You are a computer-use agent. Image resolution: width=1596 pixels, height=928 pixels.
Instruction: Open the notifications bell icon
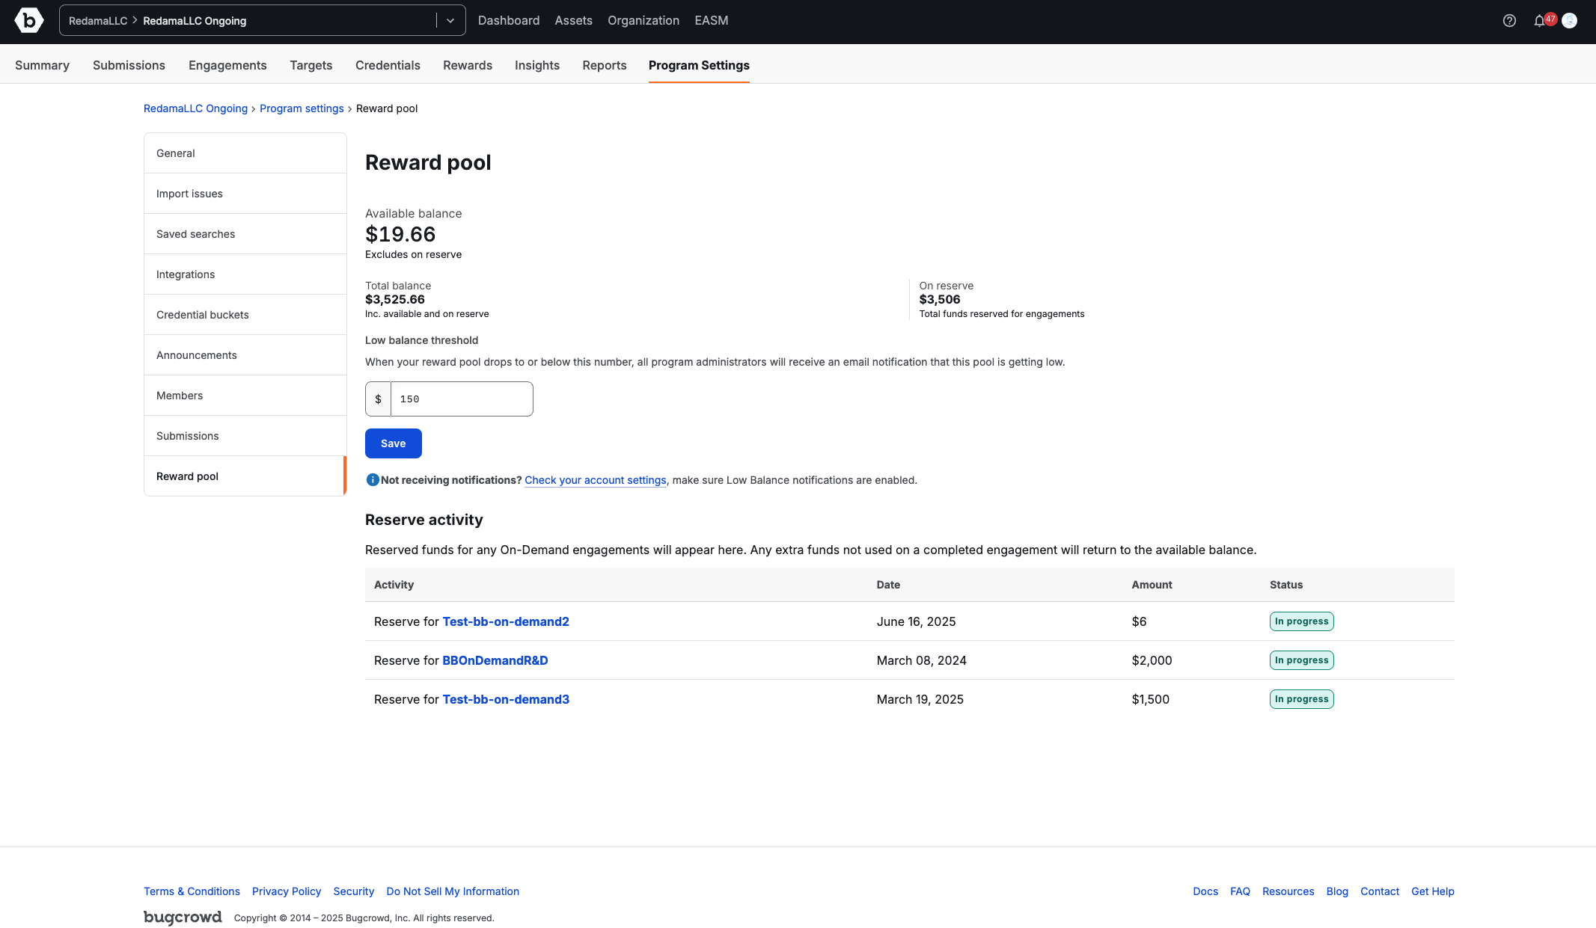[x=1539, y=21]
